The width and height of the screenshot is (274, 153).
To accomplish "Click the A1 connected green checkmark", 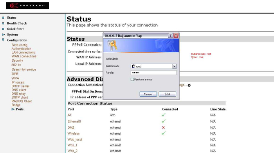I will point(164,115).
